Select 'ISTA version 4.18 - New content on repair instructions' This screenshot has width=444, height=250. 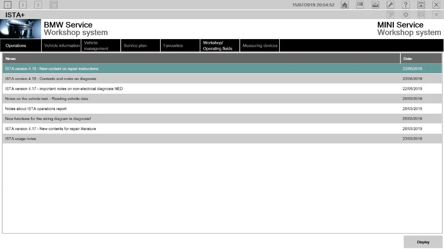222,69
